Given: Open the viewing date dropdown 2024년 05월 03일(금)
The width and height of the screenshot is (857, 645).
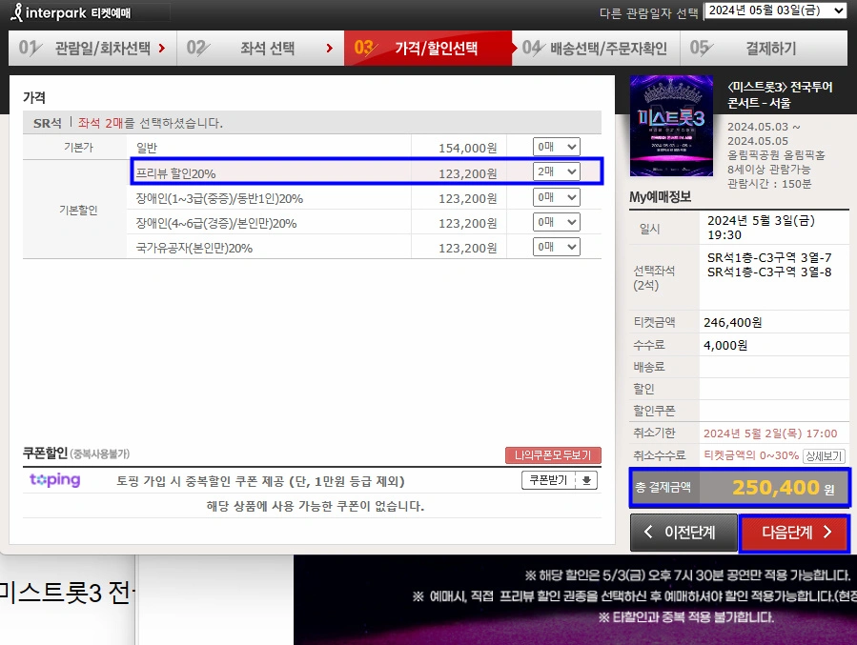Looking at the screenshot, I should point(776,10).
